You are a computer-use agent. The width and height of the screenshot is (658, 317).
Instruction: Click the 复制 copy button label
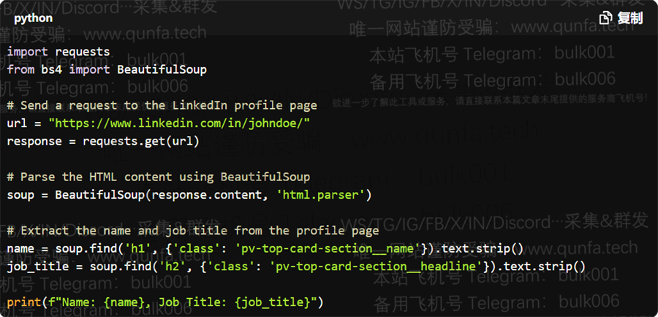(x=630, y=18)
